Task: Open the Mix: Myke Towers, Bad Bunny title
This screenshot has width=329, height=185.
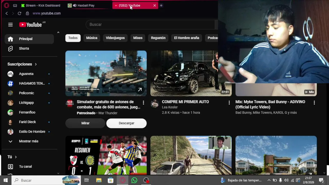Action: pyautogui.click(x=270, y=105)
